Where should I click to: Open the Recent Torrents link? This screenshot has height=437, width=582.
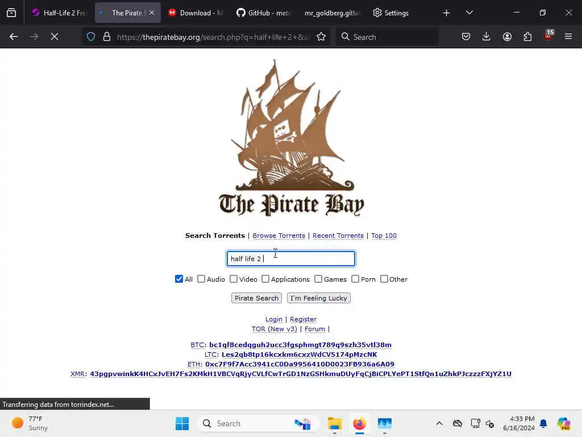tap(338, 236)
